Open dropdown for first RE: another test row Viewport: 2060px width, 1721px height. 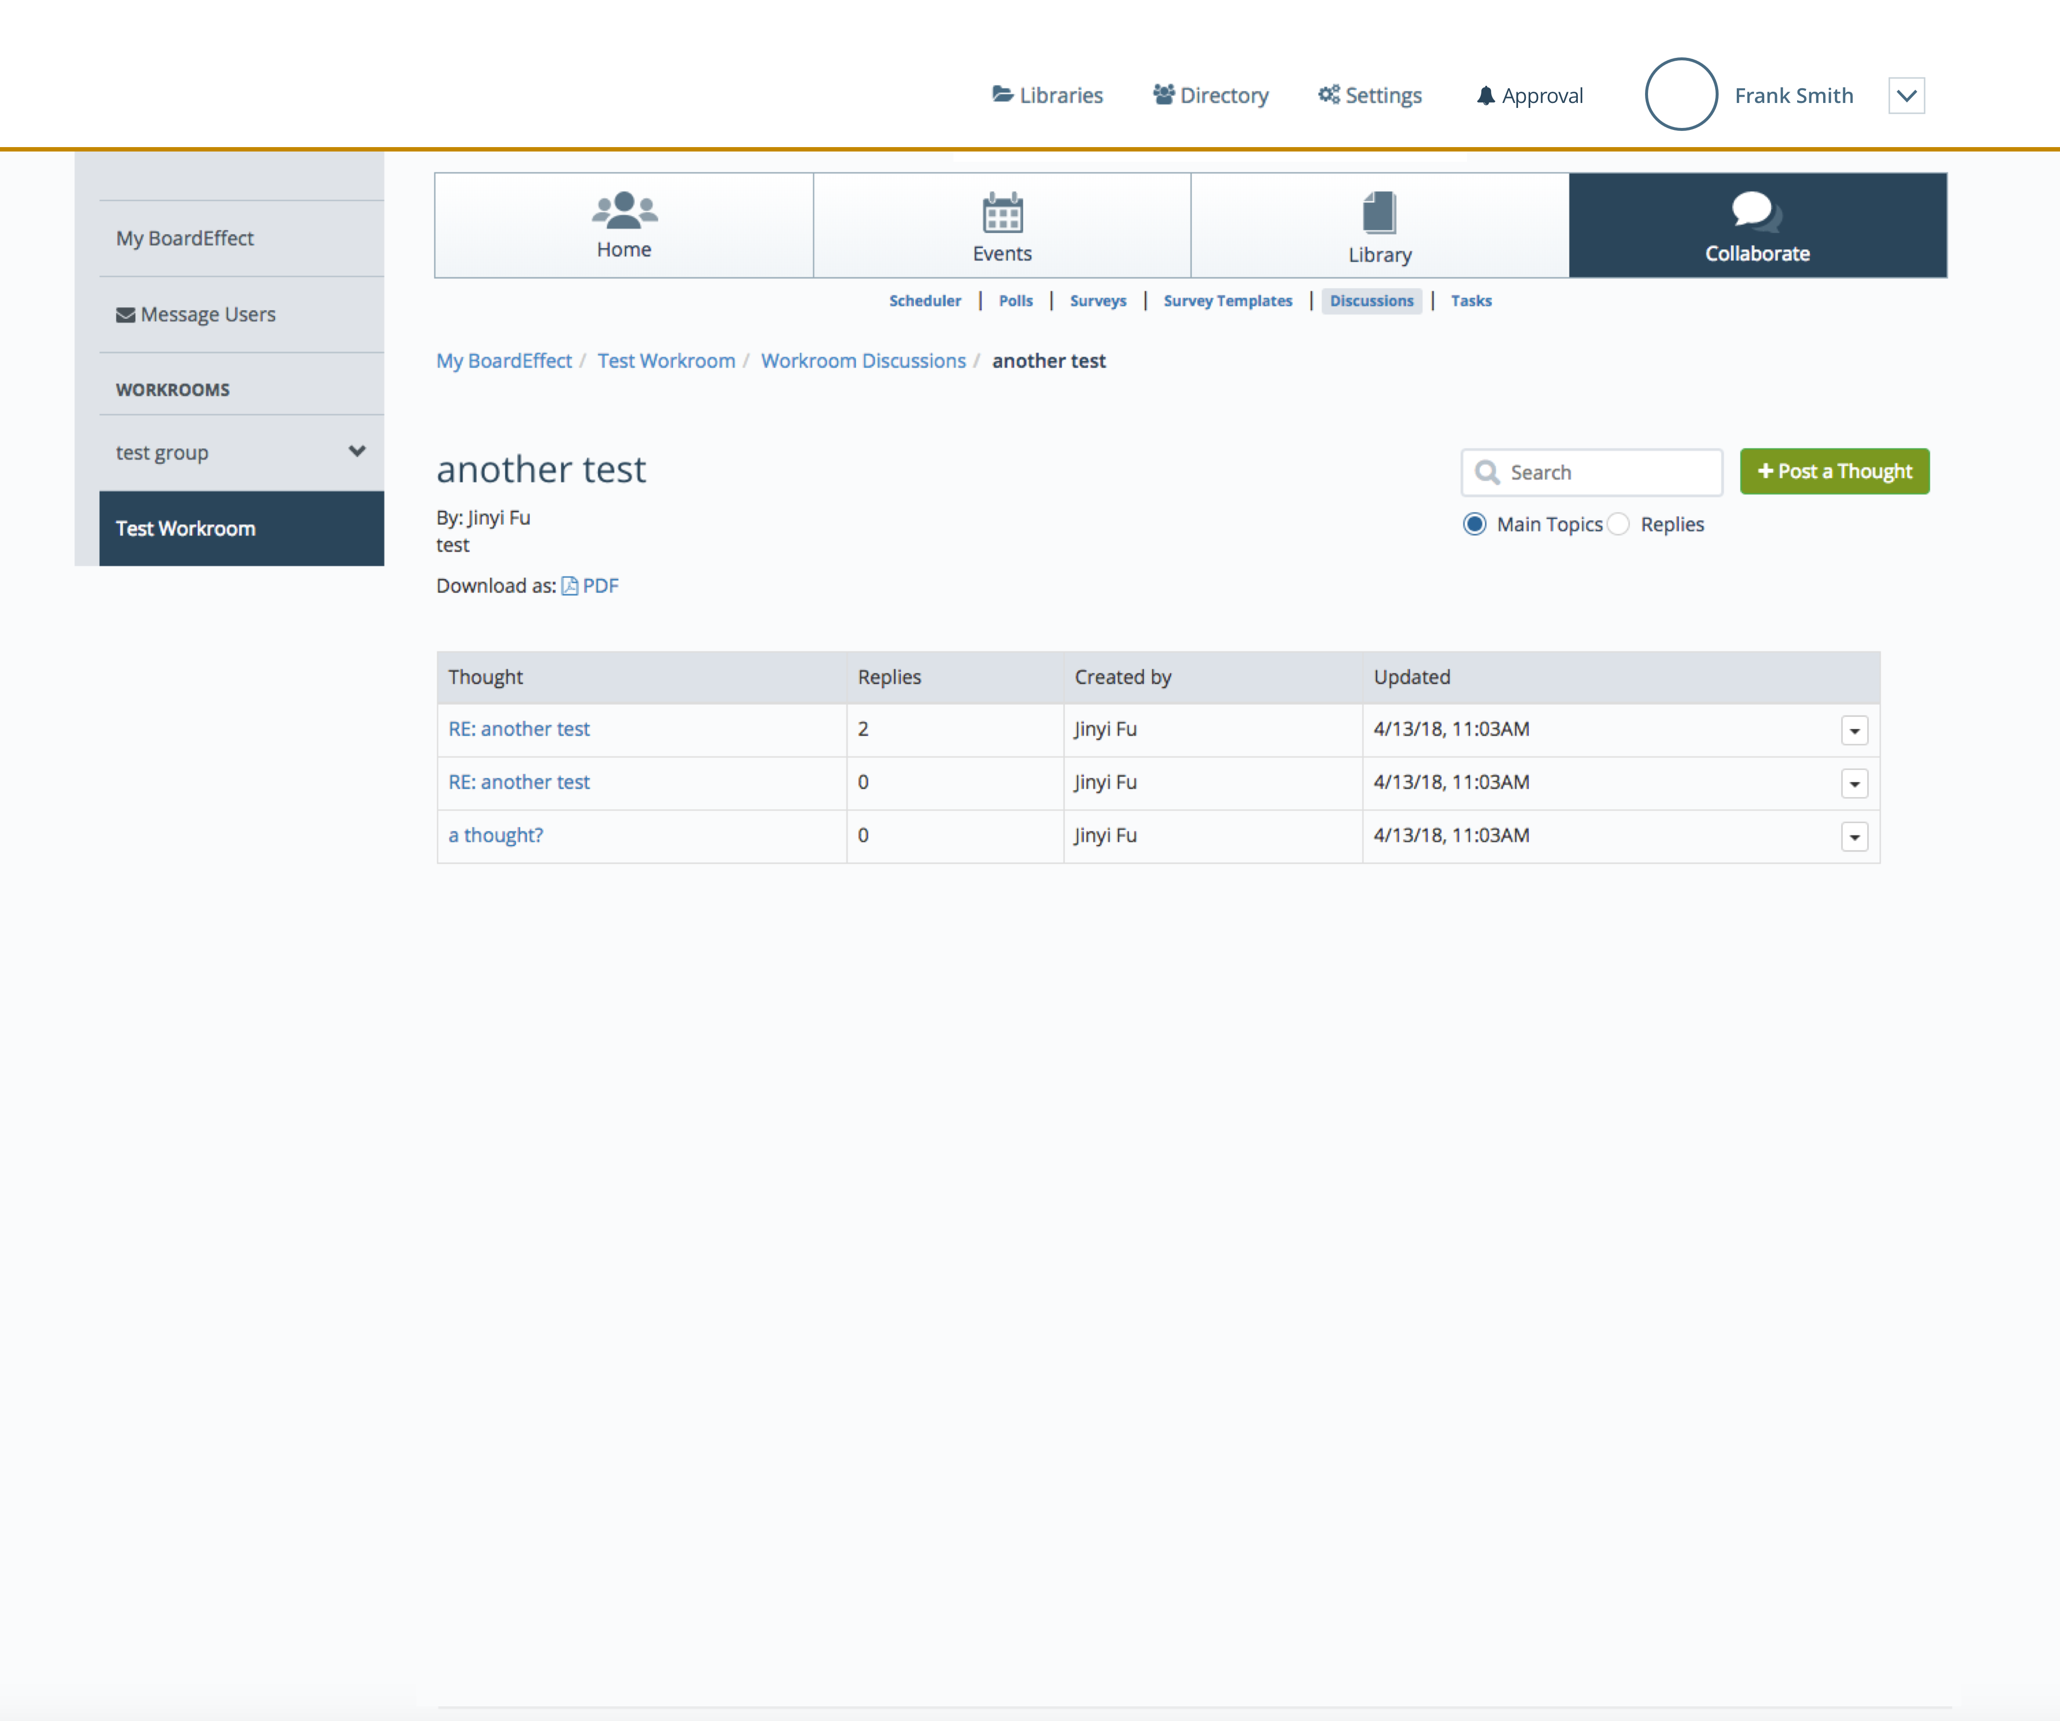[x=1854, y=731]
